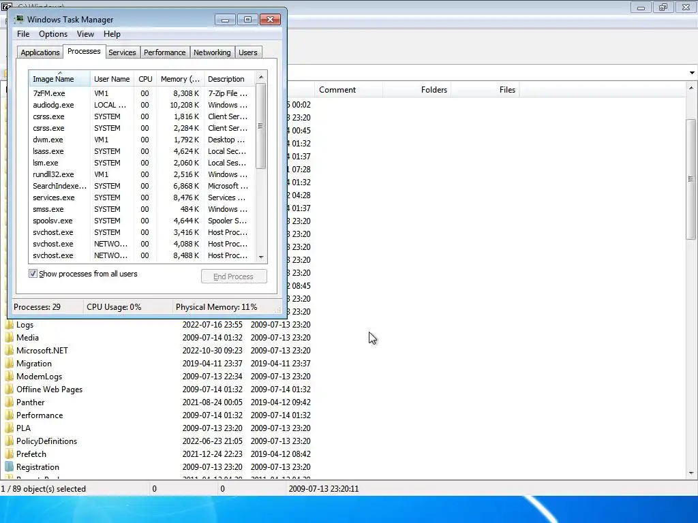The width and height of the screenshot is (698, 523).
Task: Select the audiodg.exe process row
Action: (x=142, y=105)
